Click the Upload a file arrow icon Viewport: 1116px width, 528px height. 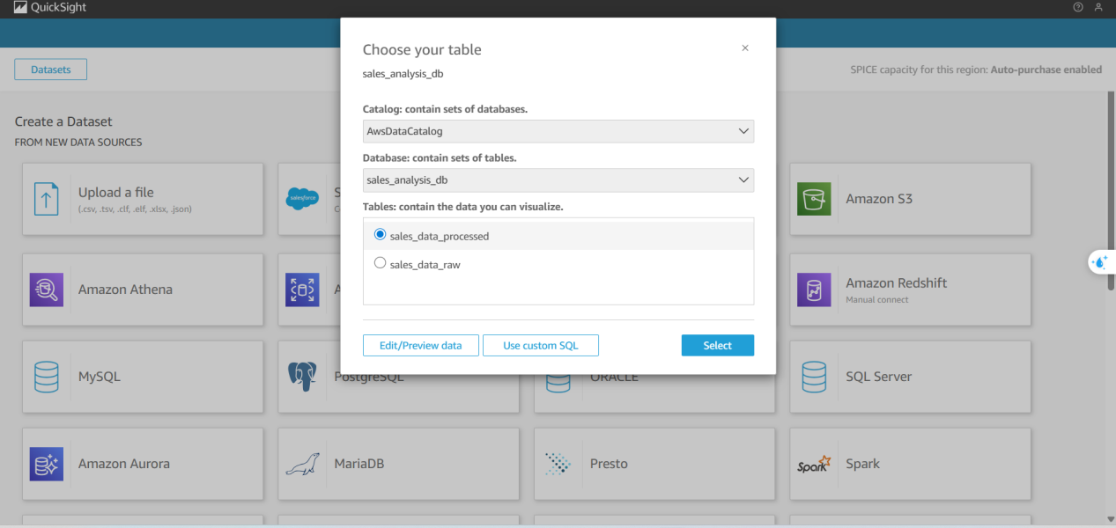click(x=47, y=199)
